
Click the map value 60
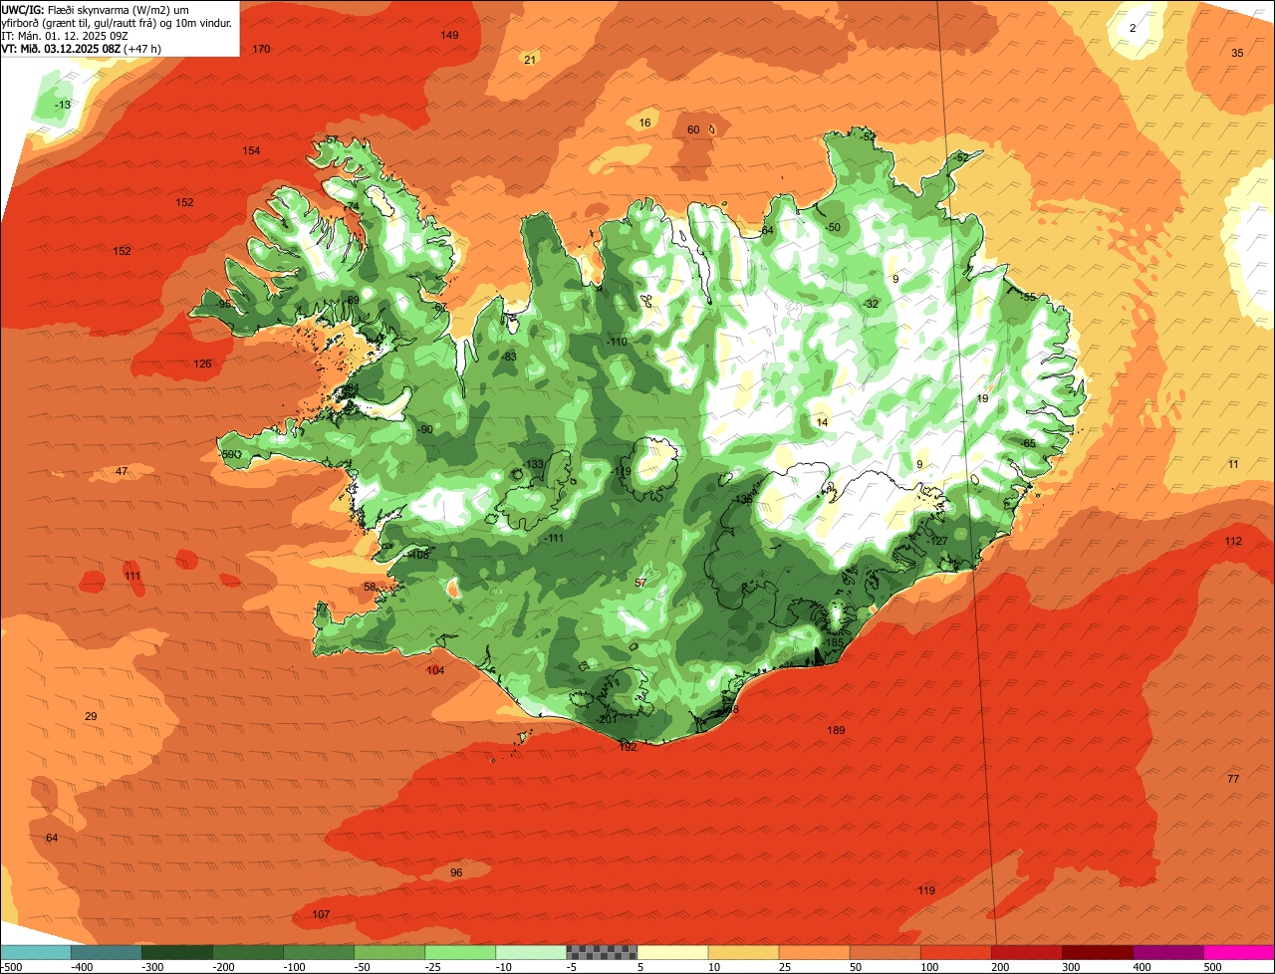pyautogui.click(x=693, y=129)
